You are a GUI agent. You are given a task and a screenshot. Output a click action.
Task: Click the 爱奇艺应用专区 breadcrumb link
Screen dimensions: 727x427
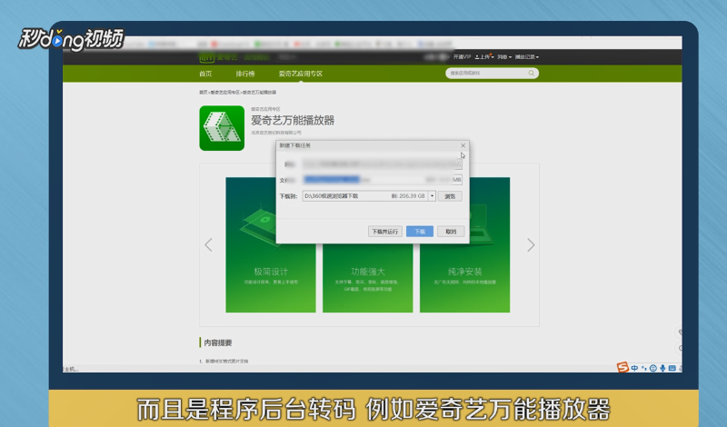pyautogui.click(x=224, y=93)
